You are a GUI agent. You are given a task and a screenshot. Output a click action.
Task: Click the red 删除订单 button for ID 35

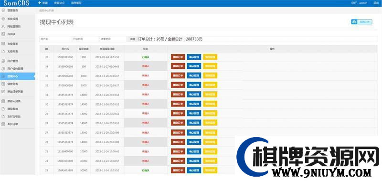tap(178, 57)
